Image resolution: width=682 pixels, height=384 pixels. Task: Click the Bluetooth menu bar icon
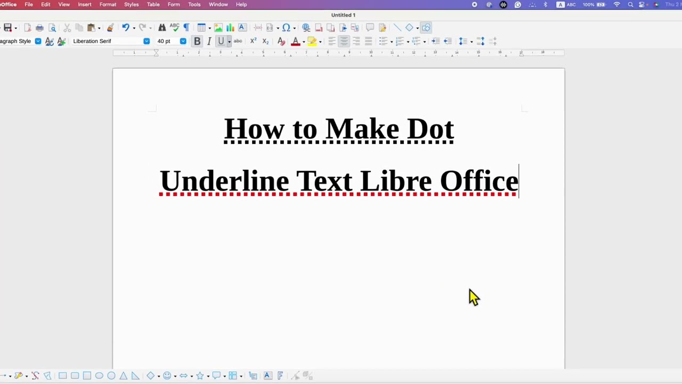tap(545, 4)
